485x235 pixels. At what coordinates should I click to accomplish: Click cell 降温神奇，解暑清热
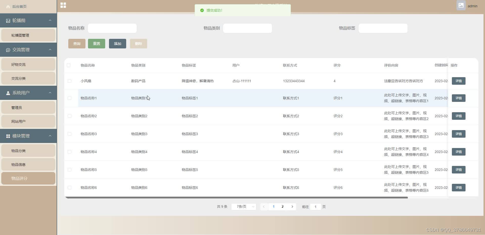(198, 81)
